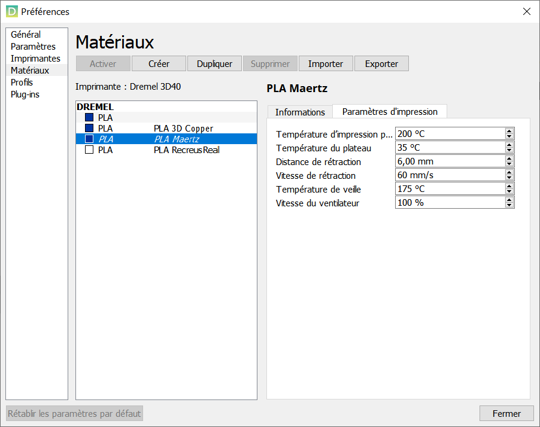This screenshot has width=540, height=427.
Task: Click the white swatch of PLA RecreusReal
Action: 89,150
